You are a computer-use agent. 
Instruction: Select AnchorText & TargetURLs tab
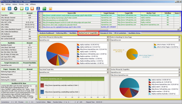click(88, 33)
